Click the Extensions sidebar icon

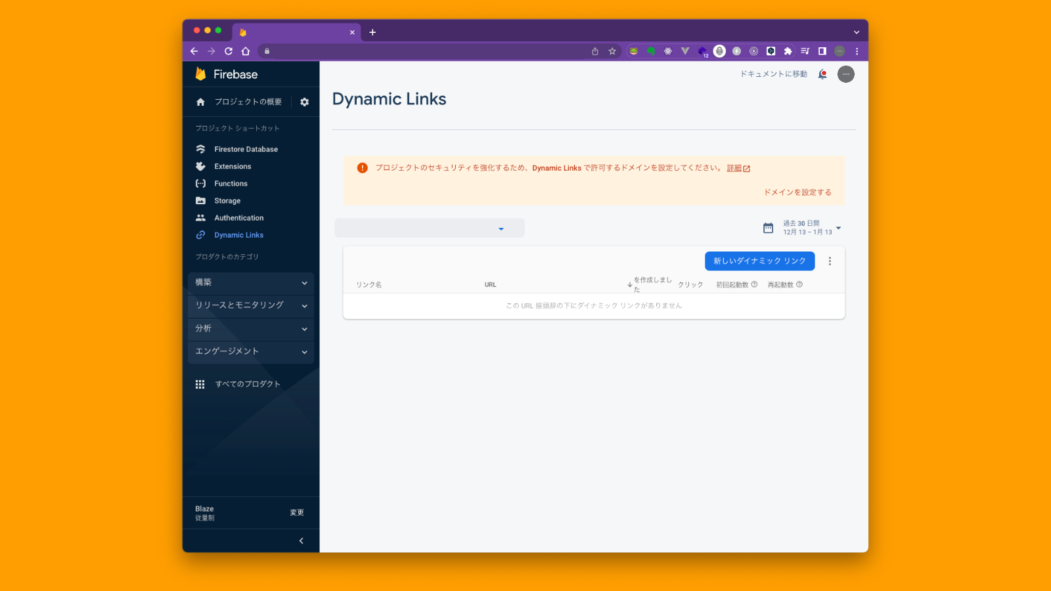tap(200, 166)
